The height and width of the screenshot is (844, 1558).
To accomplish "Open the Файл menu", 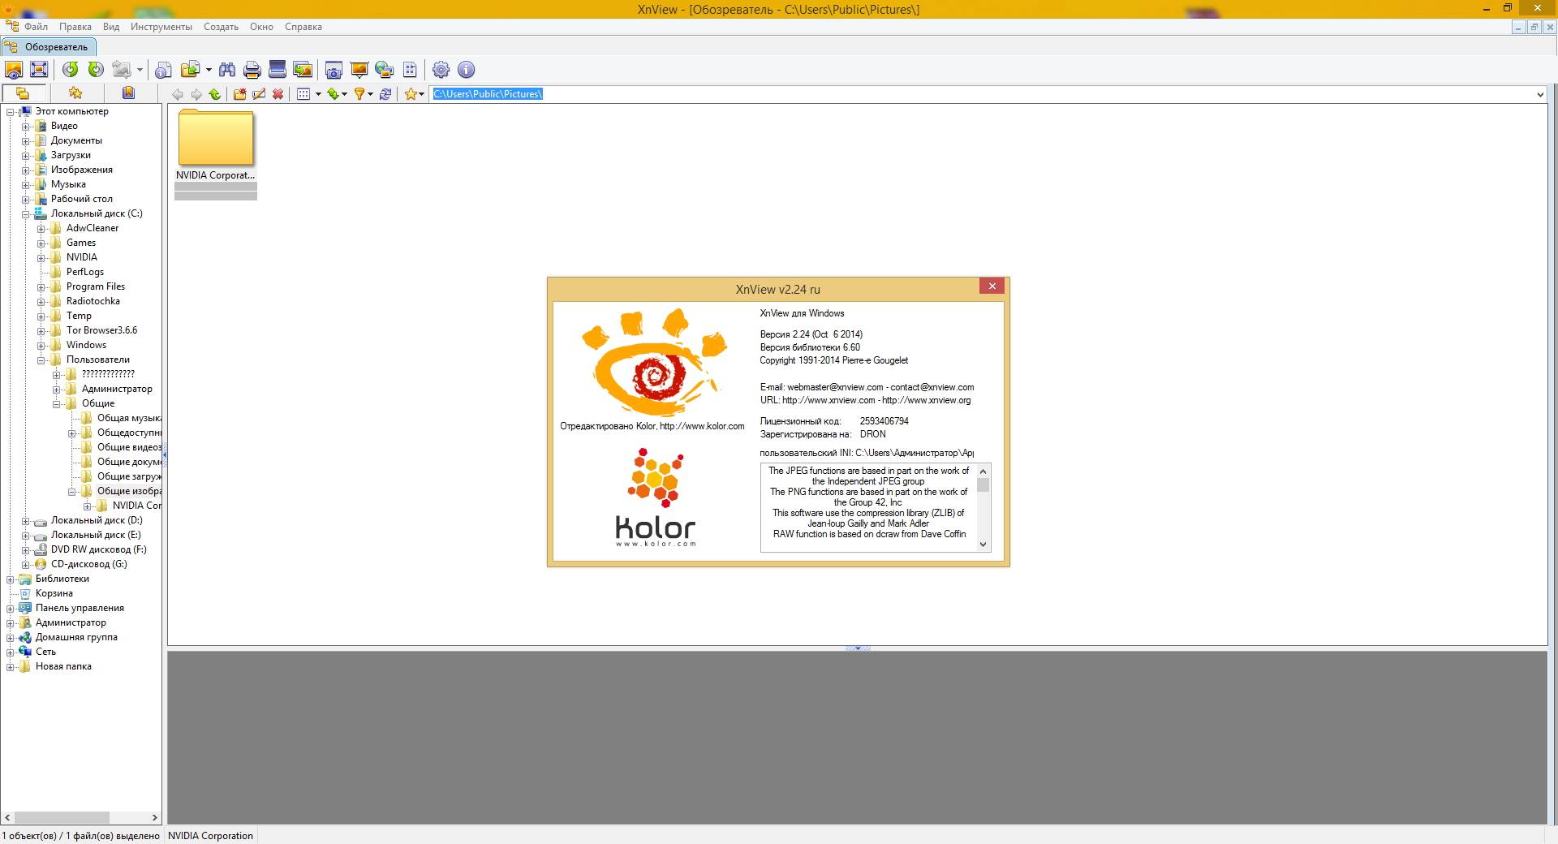I will (36, 27).
